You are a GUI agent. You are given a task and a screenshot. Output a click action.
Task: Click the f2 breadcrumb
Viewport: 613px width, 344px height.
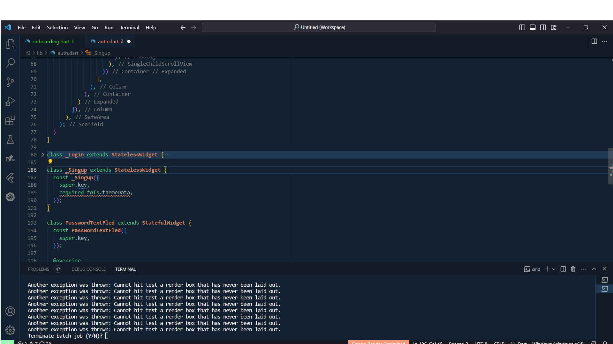[28, 53]
